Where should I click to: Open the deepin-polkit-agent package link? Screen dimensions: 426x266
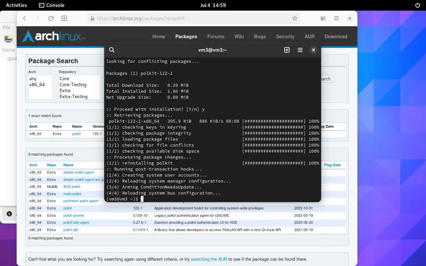click(79, 172)
